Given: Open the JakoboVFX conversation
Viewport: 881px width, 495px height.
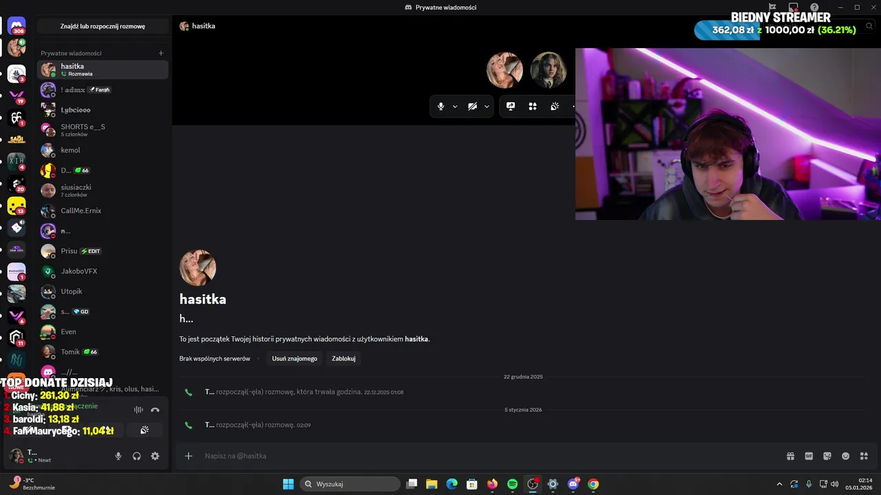Looking at the screenshot, I should (x=103, y=271).
